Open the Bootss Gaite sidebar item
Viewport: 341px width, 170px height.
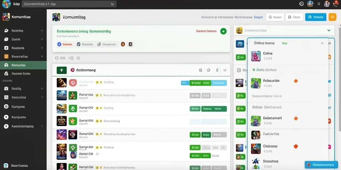[x=23, y=73]
